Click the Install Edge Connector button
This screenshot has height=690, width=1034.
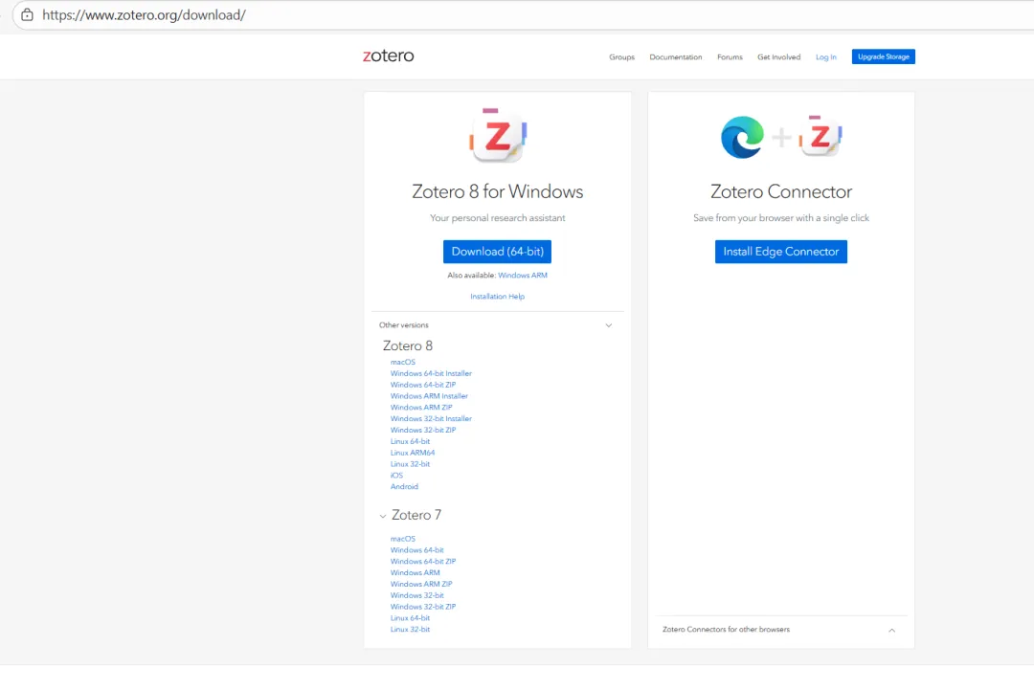tap(781, 252)
